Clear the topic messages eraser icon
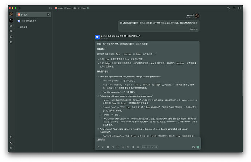251x162 pixels. point(128,147)
